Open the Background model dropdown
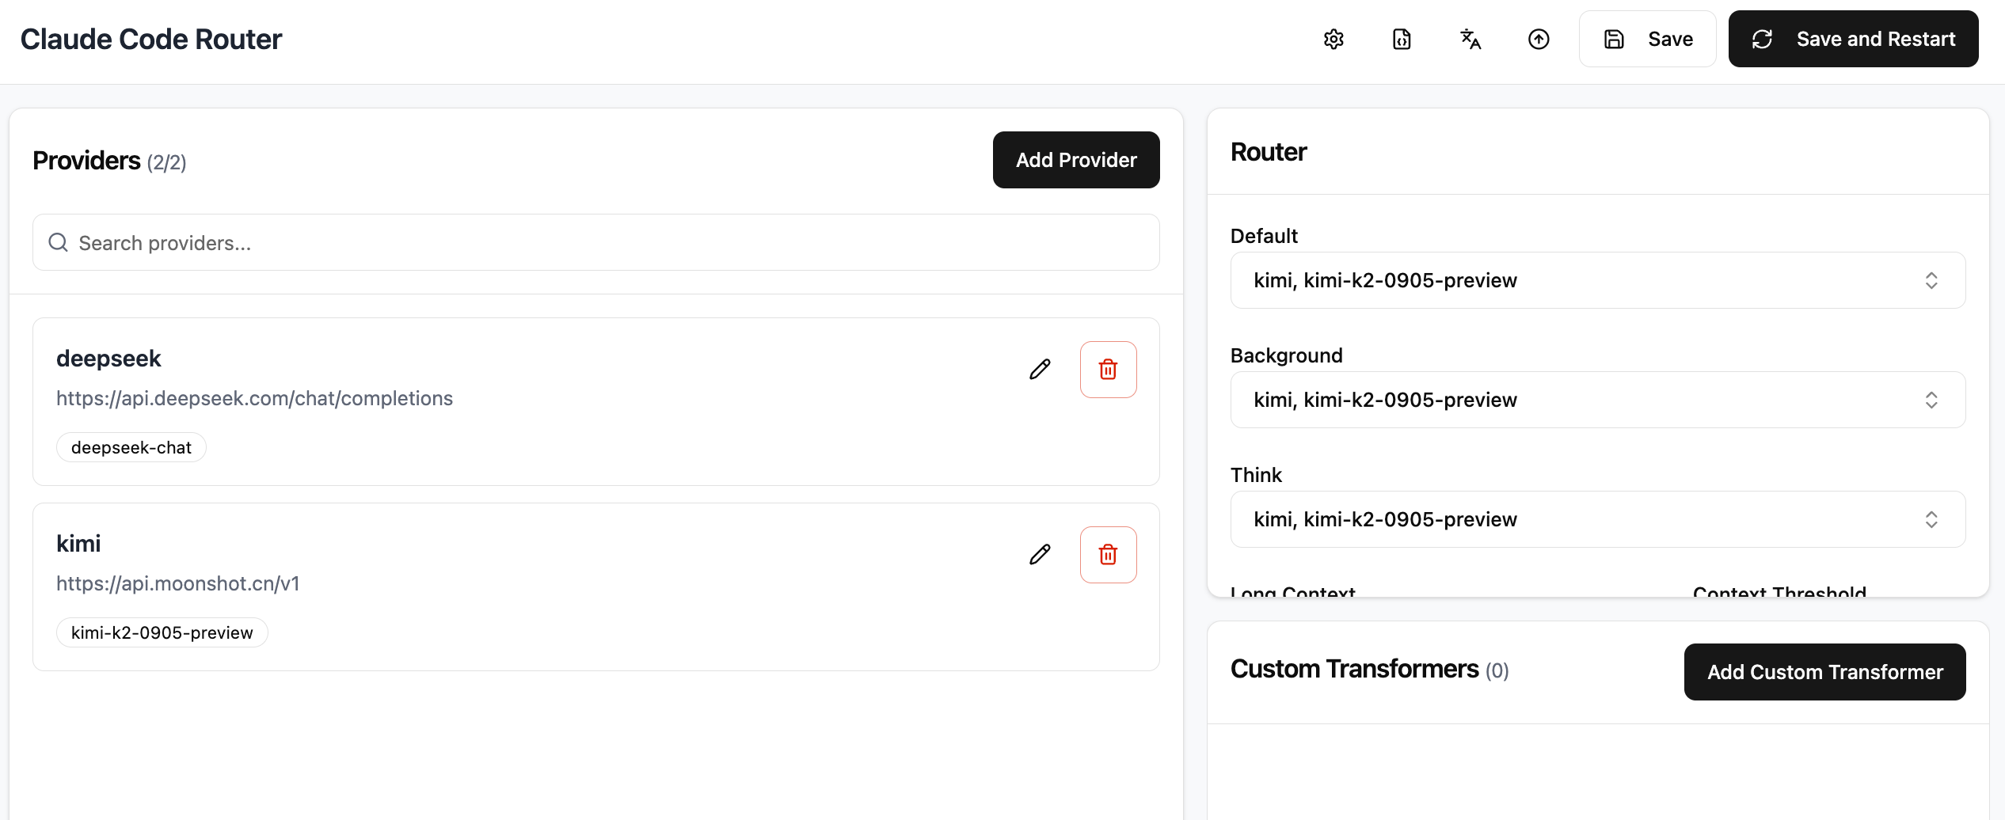 pos(1597,400)
